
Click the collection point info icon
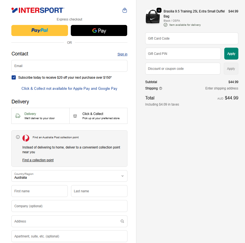pyautogui.click(x=18, y=137)
